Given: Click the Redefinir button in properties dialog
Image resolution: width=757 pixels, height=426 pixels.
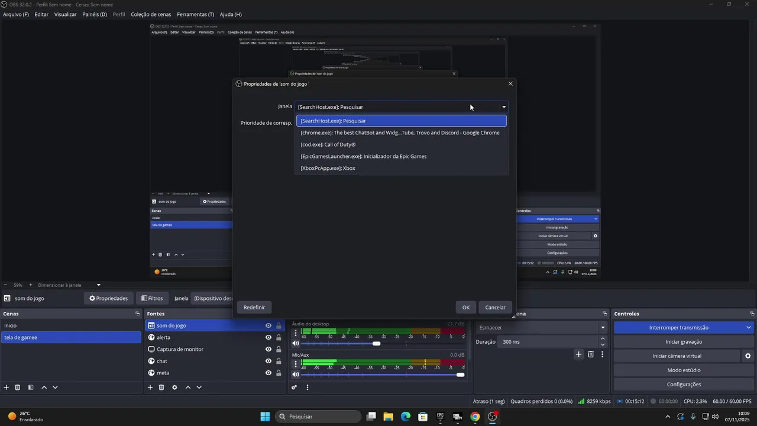Looking at the screenshot, I should click(254, 307).
